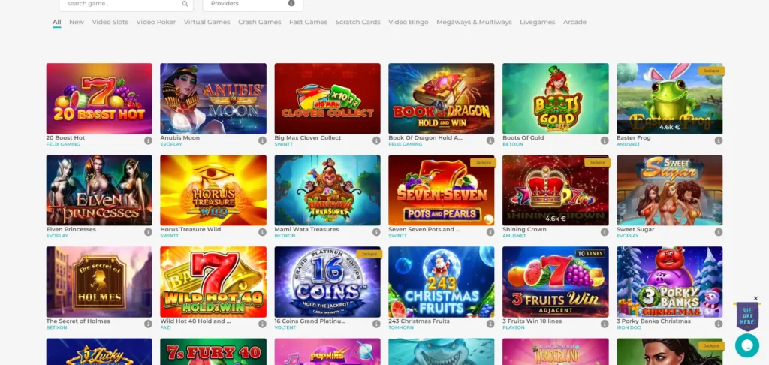The image size is (769, 365).
Task: Open info icon for The Secret of Holmes
Action: point(148,324)
